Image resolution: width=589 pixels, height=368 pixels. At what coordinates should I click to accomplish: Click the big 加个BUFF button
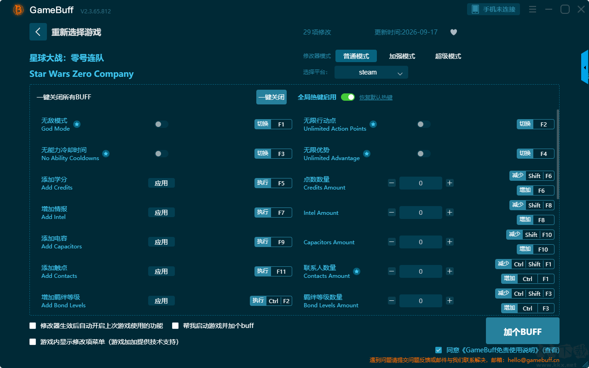(x=523, y=331)
